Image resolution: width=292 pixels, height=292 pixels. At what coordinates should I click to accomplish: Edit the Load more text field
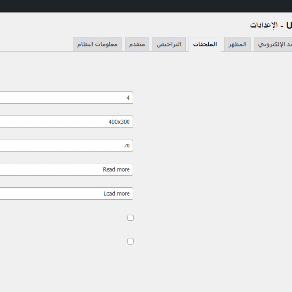pyautogui.click(x=67, y=194)
